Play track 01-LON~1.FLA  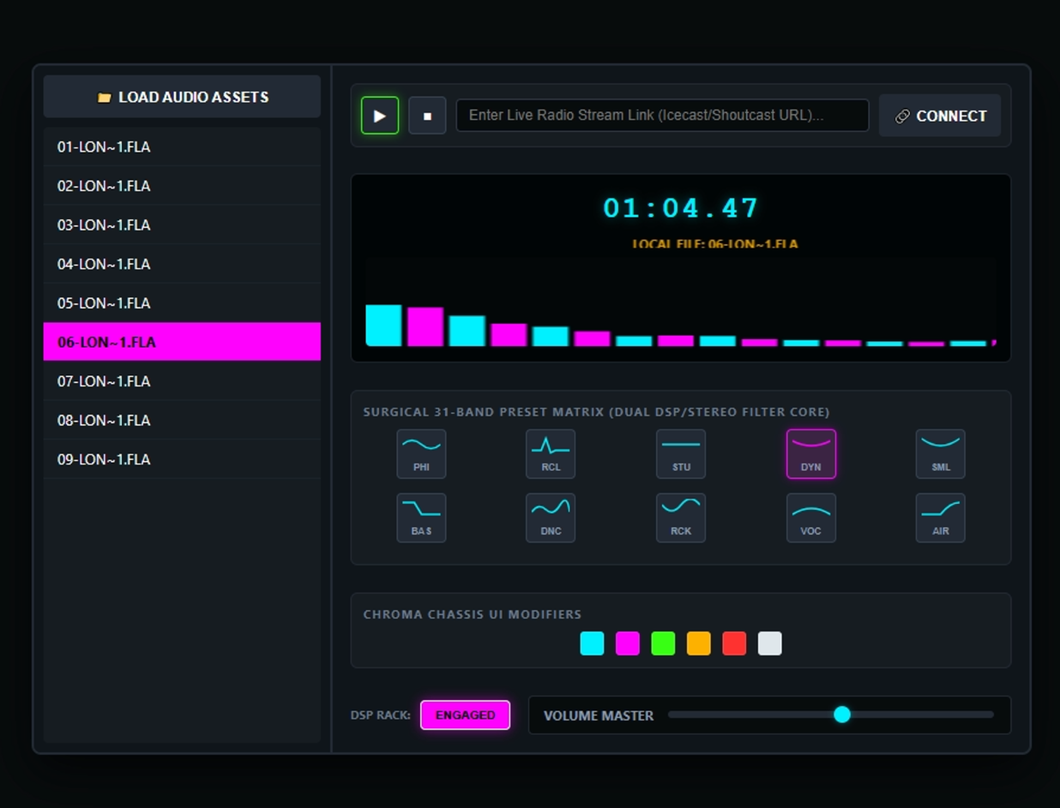[182, 147]
